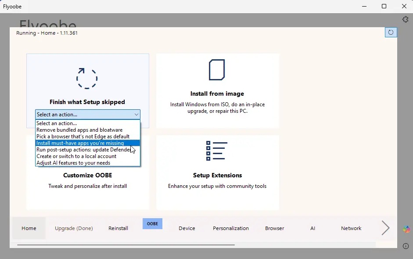This screenshot has width=413, height=259.
Task: Open the AI tab
Action: point(312,228)
